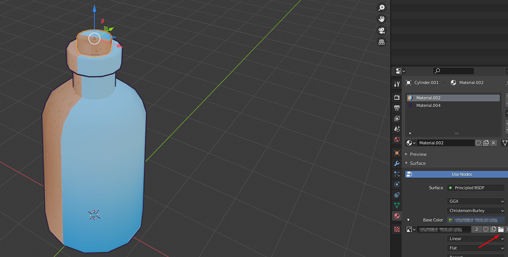Toggle fake user shield for the image
Image resolution: width=508 pixels, height=257 pixels.
tap(485, 229)
